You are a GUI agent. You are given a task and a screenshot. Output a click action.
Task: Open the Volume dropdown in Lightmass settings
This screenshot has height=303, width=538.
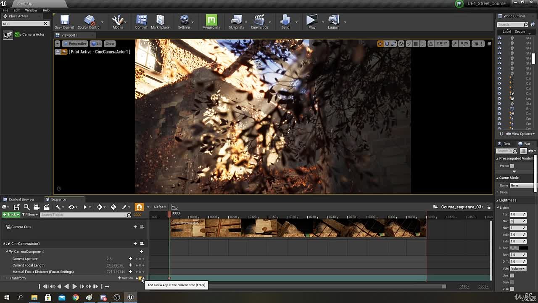point(518,268)
